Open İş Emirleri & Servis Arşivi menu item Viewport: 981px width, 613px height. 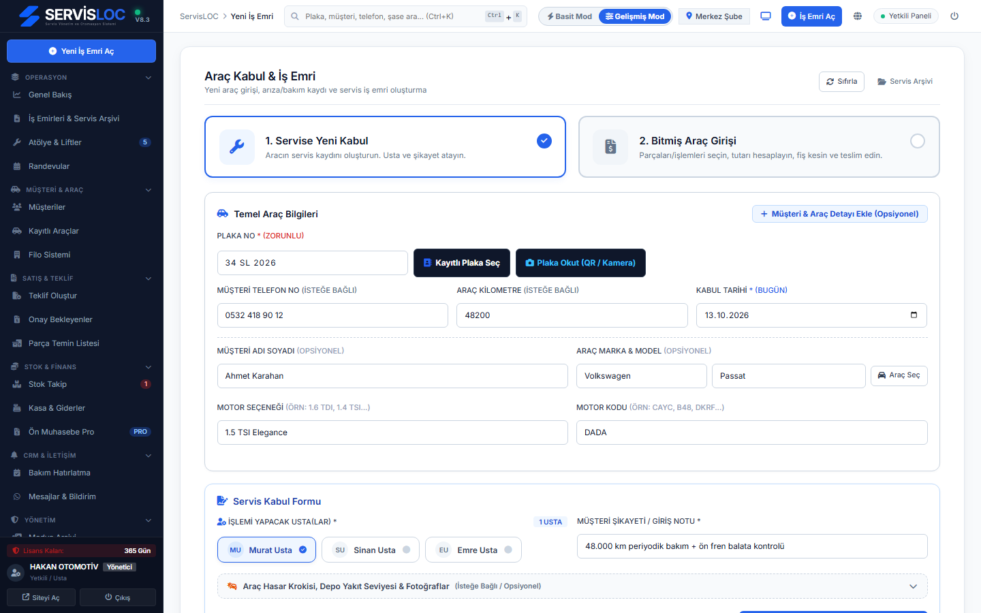[x=82, y=119]
